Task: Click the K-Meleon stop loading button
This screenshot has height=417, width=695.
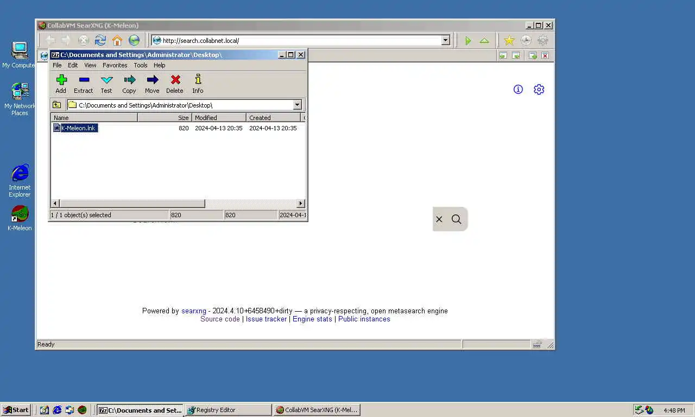Action: [84, 40]
